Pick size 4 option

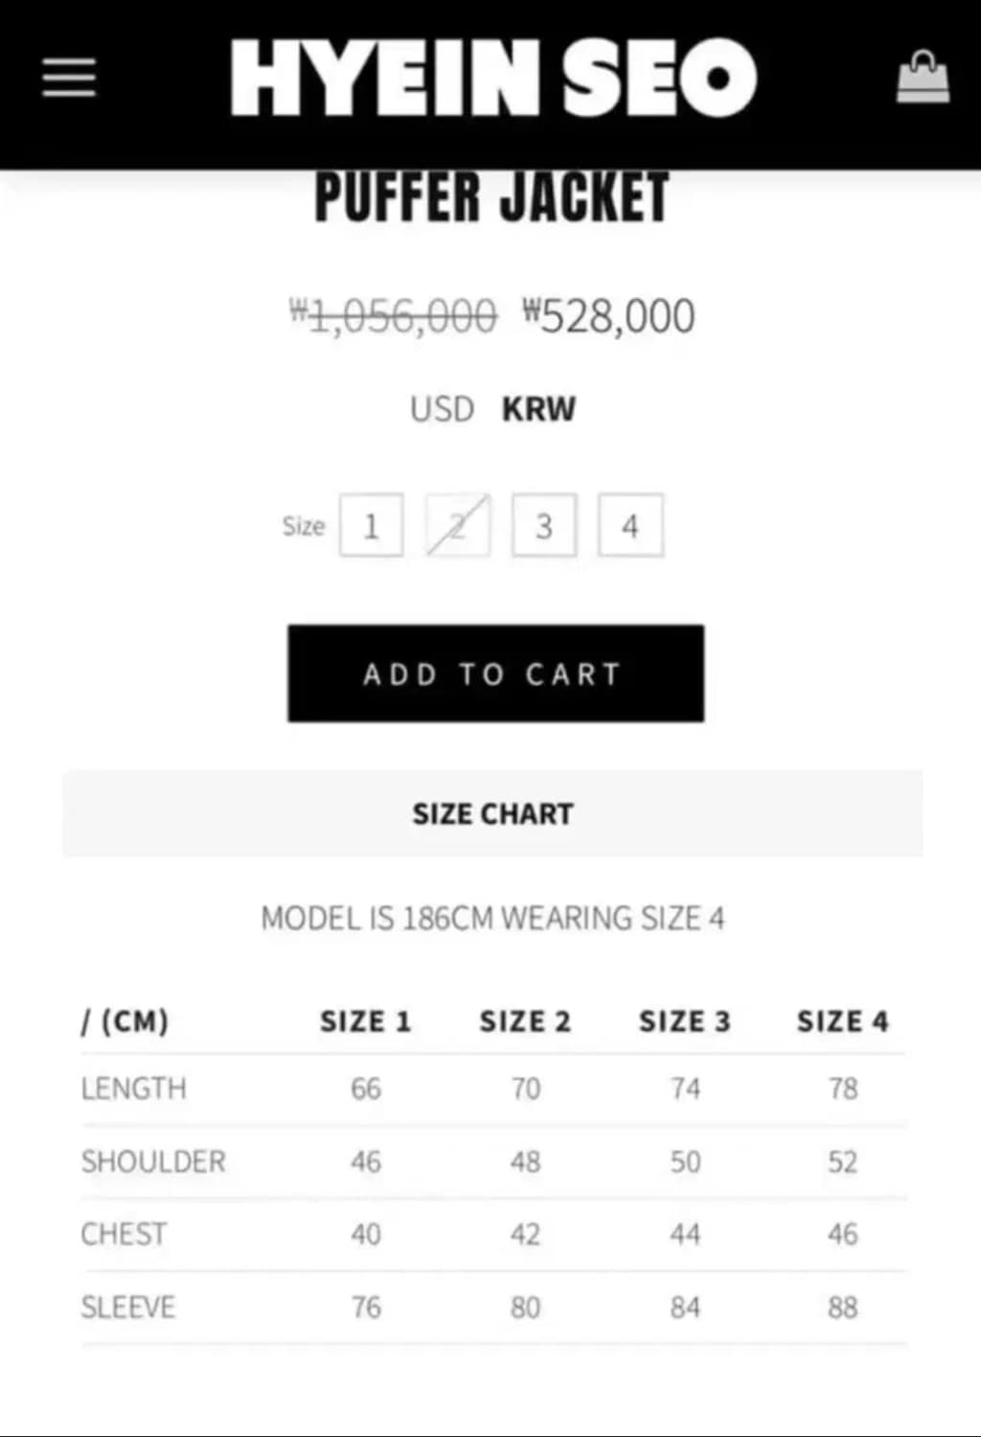[x=630, y=525]
